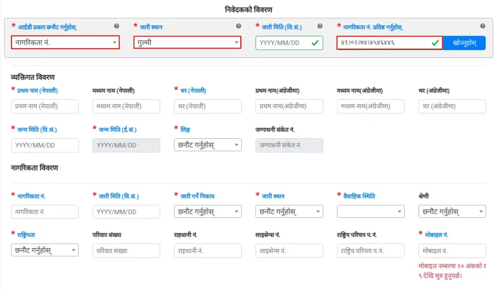Screen dimensions: 494x289
Task: Click green checkmark in the citizenship number search field
Action: pyautogui.click(x=435, y=43)
